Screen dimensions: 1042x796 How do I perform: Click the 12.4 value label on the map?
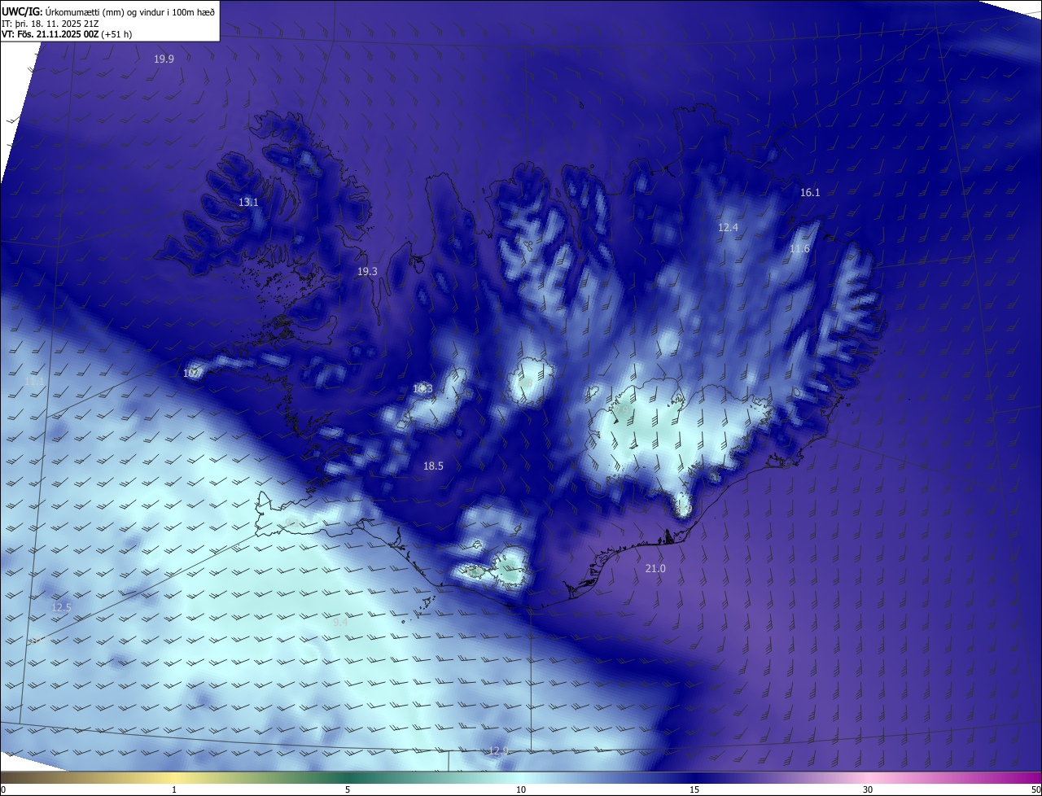pyautogui.click(x=728, y=227)
